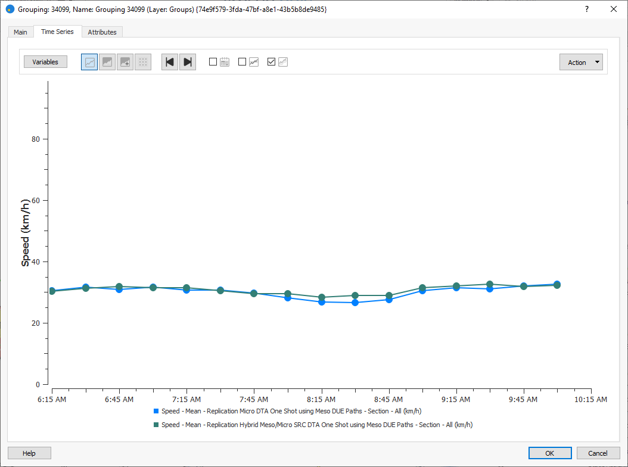This screenshot has height=467, width=628.
Task: Click the question mark help icon in title bar
Action: pos(586,9)
